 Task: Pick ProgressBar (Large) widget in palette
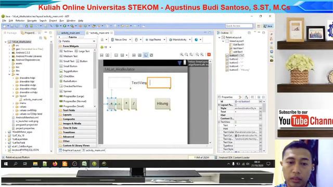pyautogui.click(x=72, y=96)
